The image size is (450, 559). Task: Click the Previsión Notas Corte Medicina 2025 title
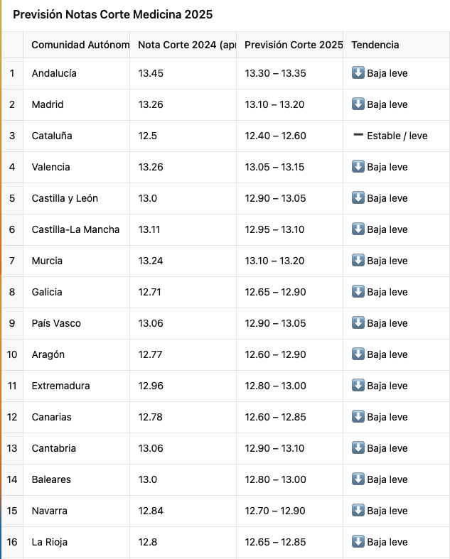coord(113,15)
